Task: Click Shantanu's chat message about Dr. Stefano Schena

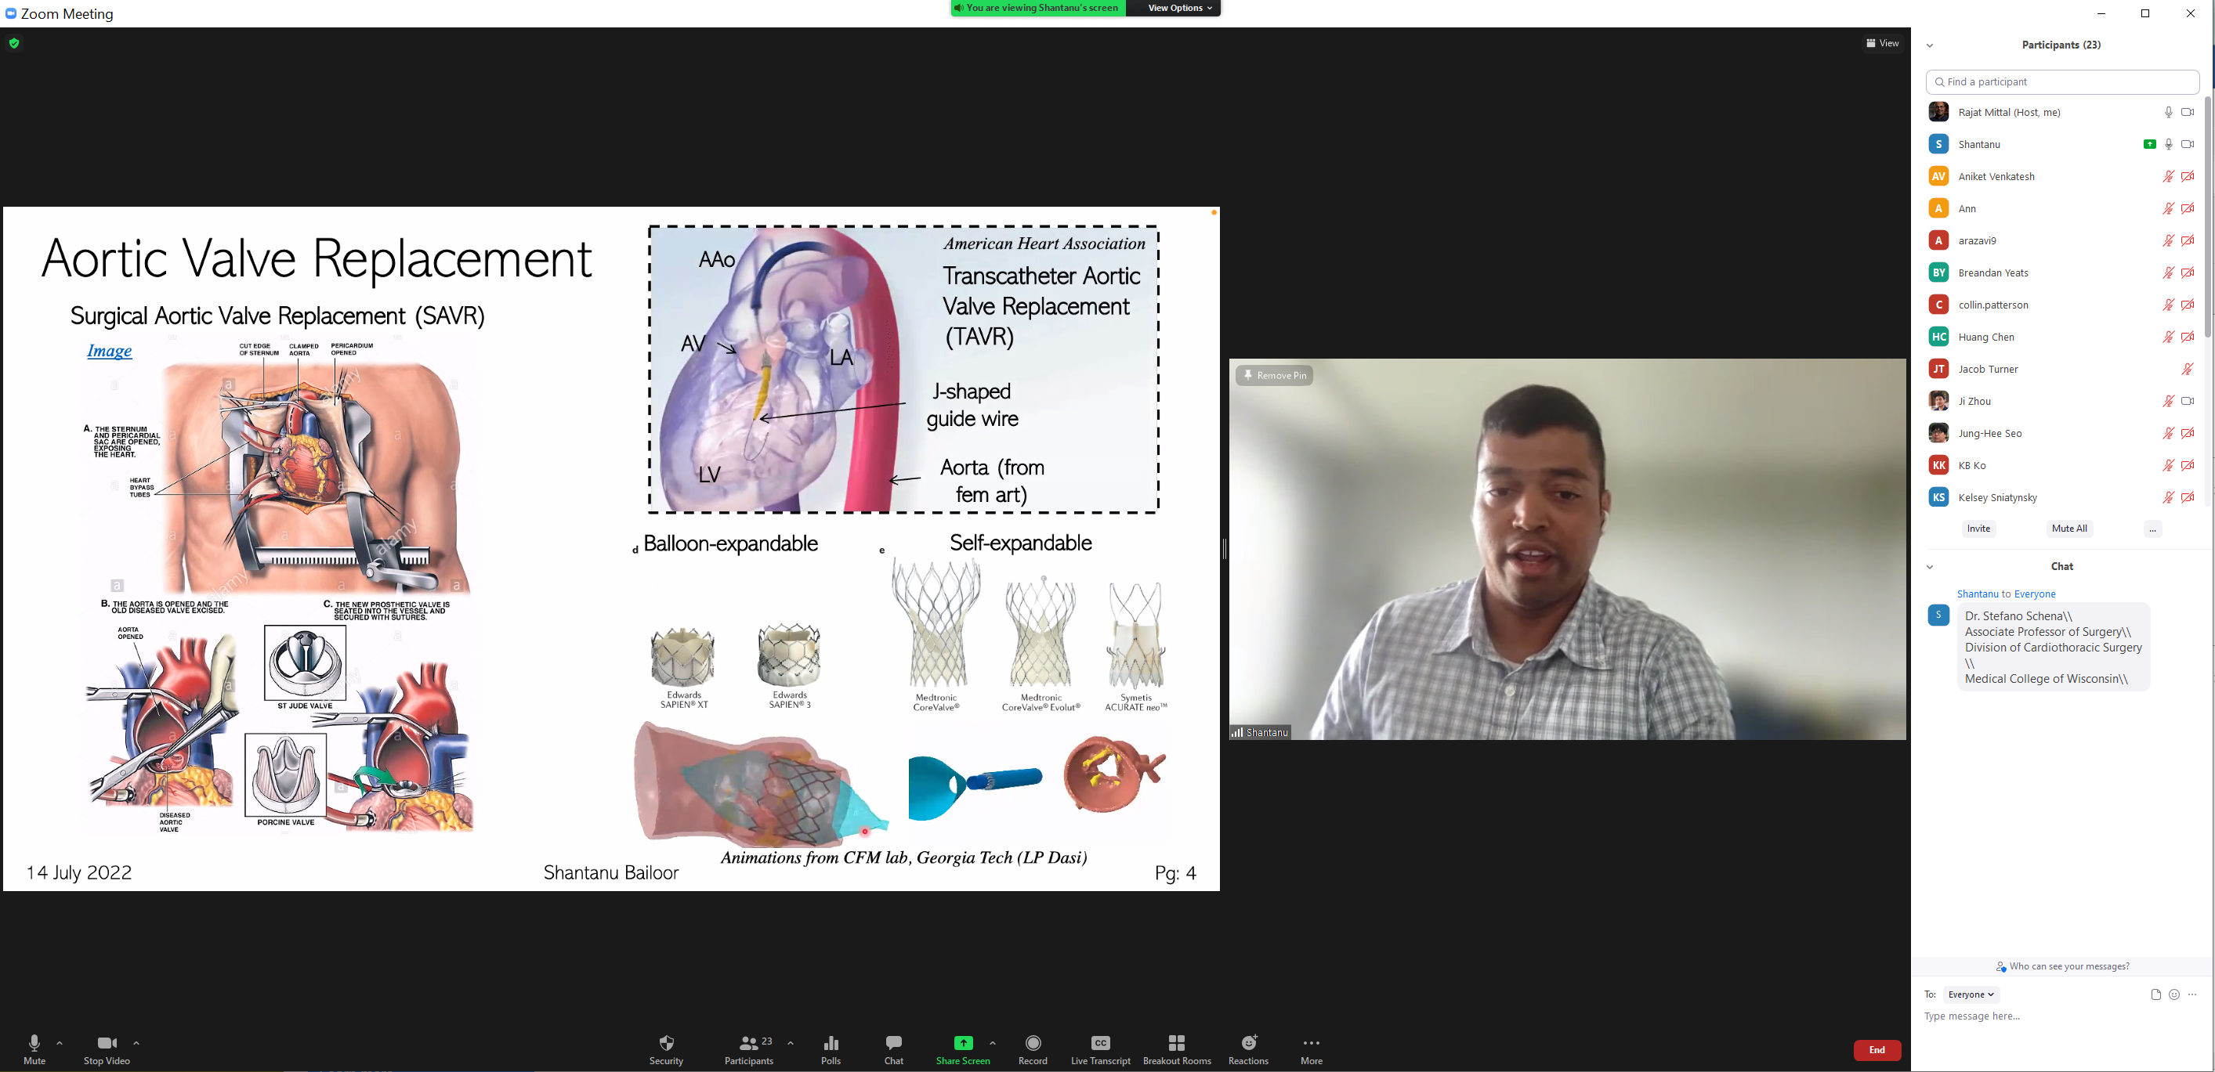Action: click(2054, 648)
